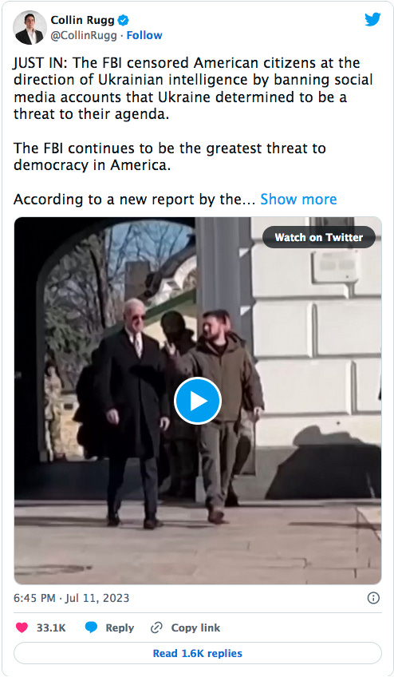Click the tweet body text
The image size is (394, 677).
[x=193, y=114]
